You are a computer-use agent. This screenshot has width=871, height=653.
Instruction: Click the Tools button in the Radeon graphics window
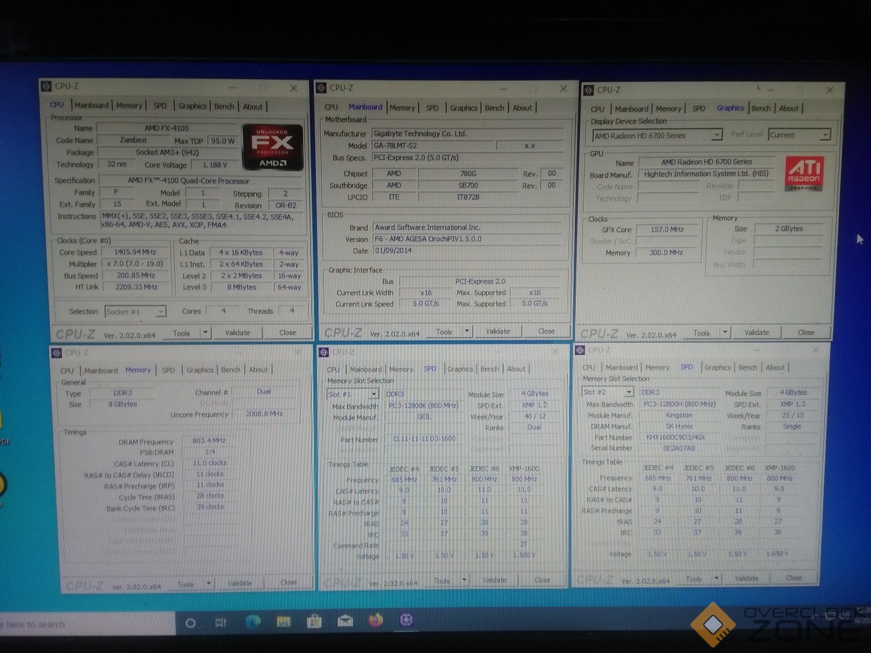(702, 332)
